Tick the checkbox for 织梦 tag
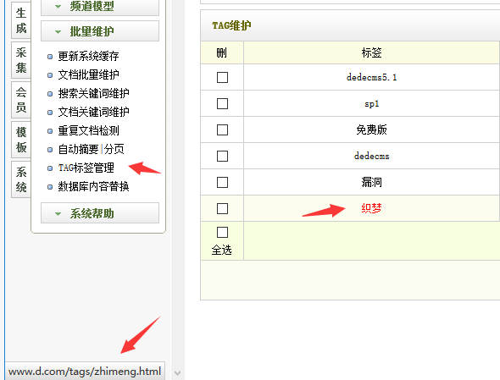This screenshot has width=500, height=380. pos(222,209)
